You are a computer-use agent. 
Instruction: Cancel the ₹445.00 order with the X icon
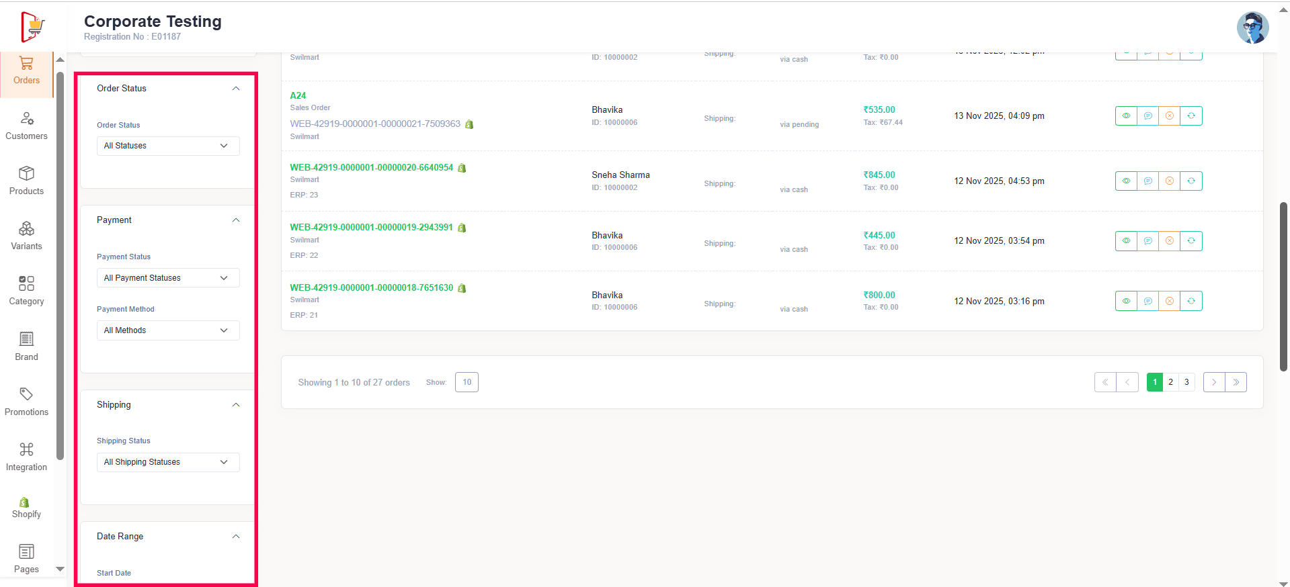1170,241
